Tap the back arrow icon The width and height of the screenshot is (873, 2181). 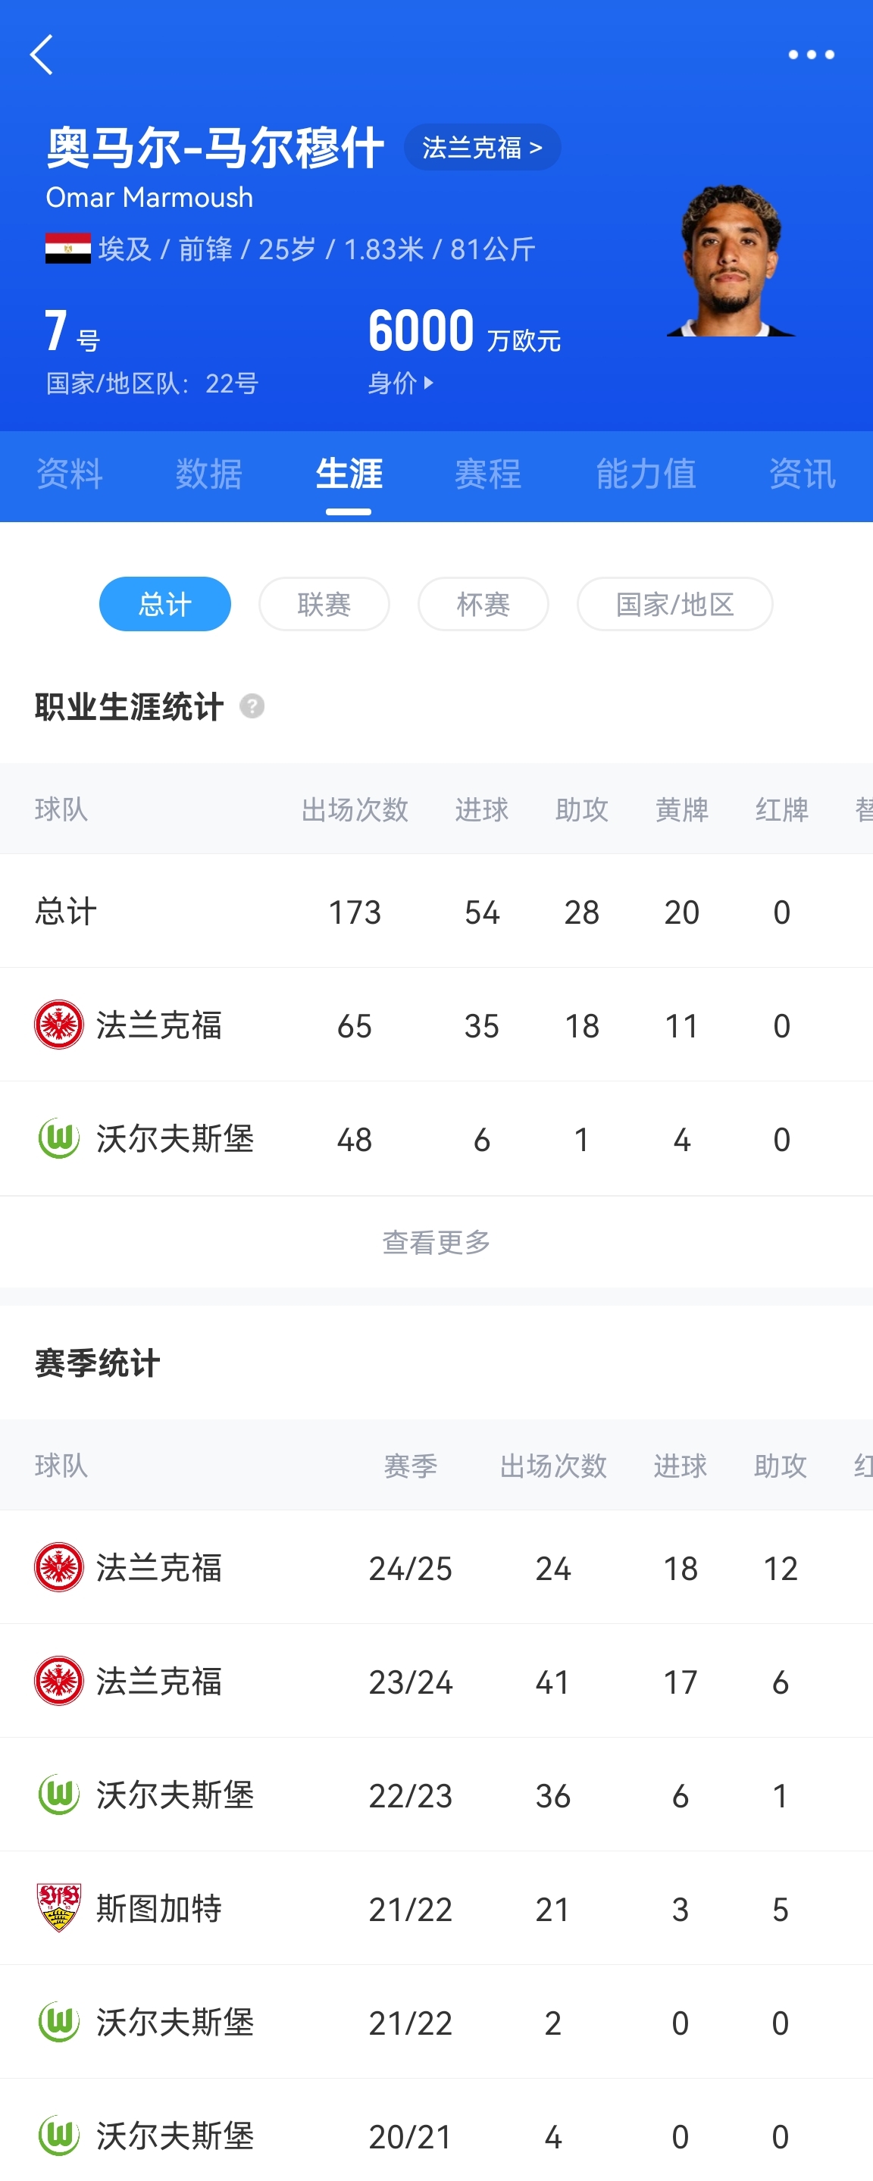(42, 55)
